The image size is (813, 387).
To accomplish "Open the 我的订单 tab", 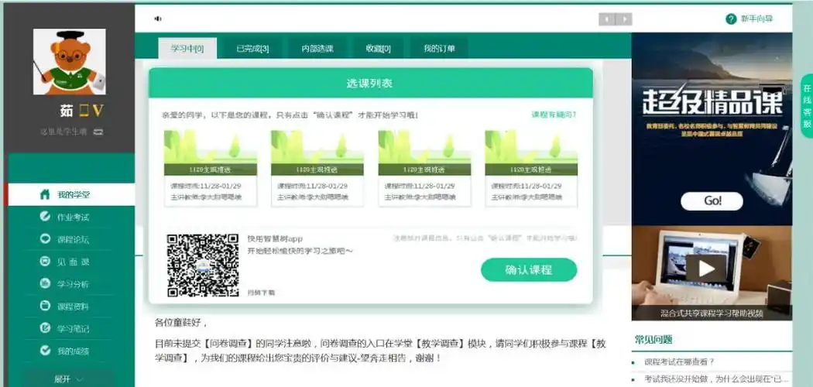I will click(x=439, y=49).
